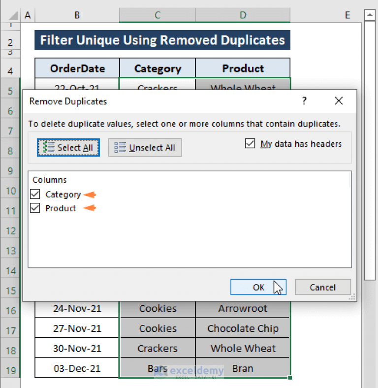This screenshot has height=388, width=378.
Task: Click the vertical scrollbar track
Action: [370, 334]
